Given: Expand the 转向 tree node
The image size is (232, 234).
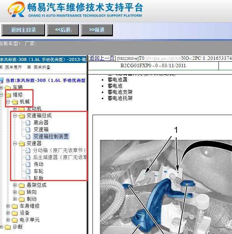Looking at the screenshot, I should pos(15,192).
